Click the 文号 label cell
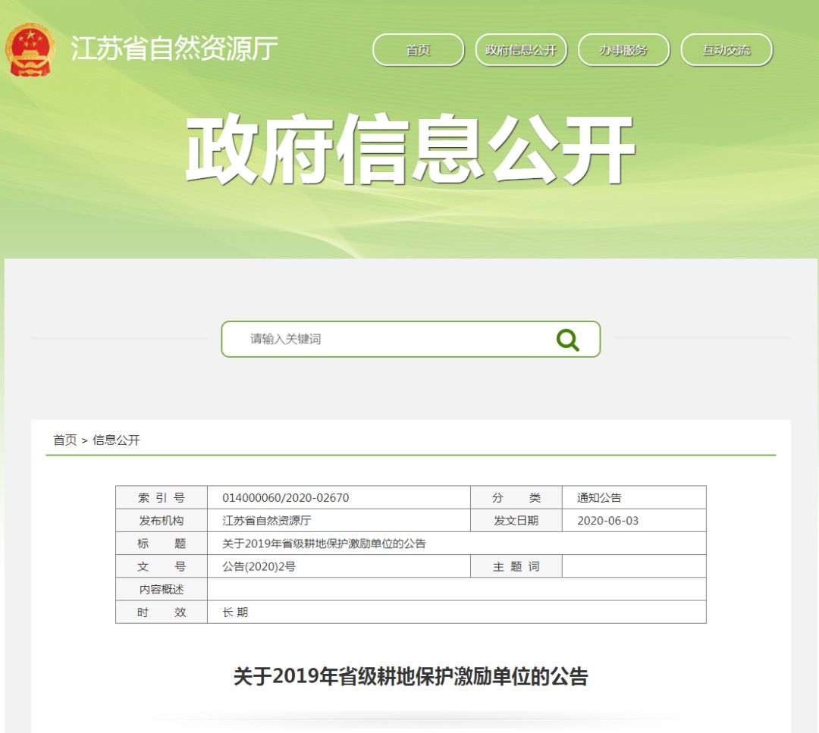Image resolution: width=819 pixels, height=733 pixels. click(x=162, y=567)
